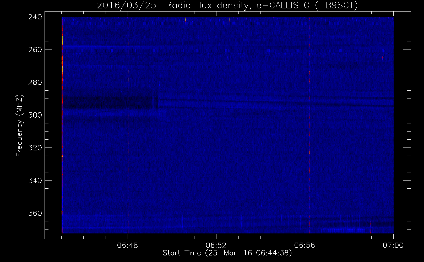This screenshot has width=424, height=262.
Task: Click the 06:56 time tick label
Action: 305,245
